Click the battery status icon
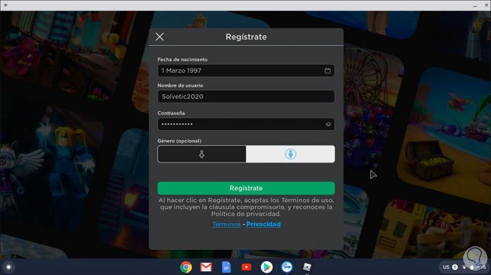Viewport: 491px width, 275px height. [472, 268]
